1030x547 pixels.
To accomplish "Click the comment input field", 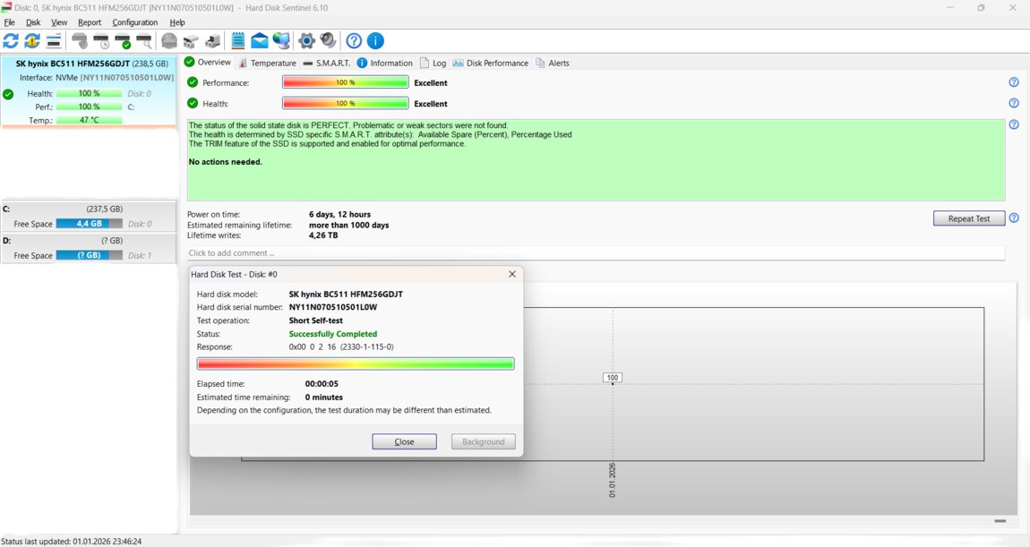I will click(595, 253).
